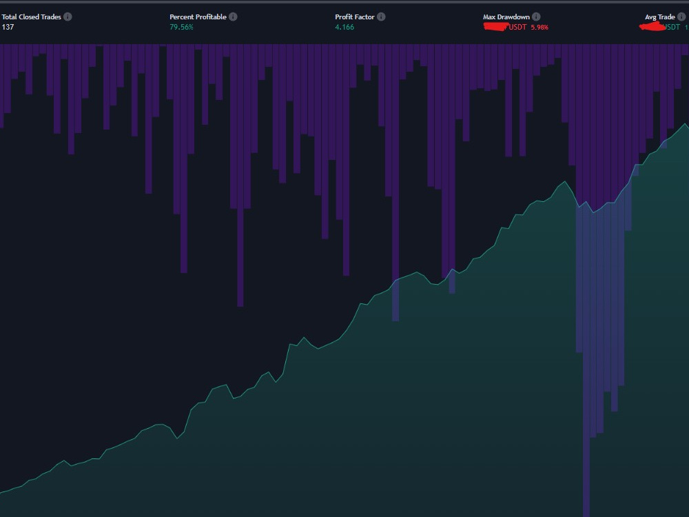Click info icon beside Profit Factor

pyautogui.click(x=381, y=17)
